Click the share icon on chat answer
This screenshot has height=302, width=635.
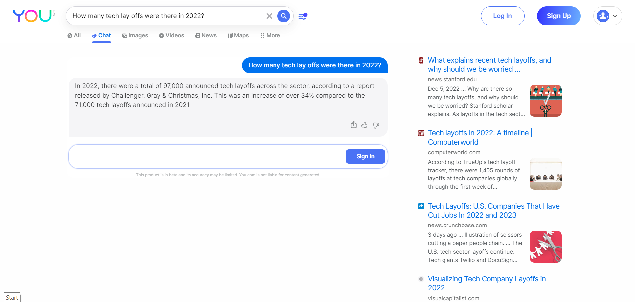pyautogui.click(x=354, y=125)
